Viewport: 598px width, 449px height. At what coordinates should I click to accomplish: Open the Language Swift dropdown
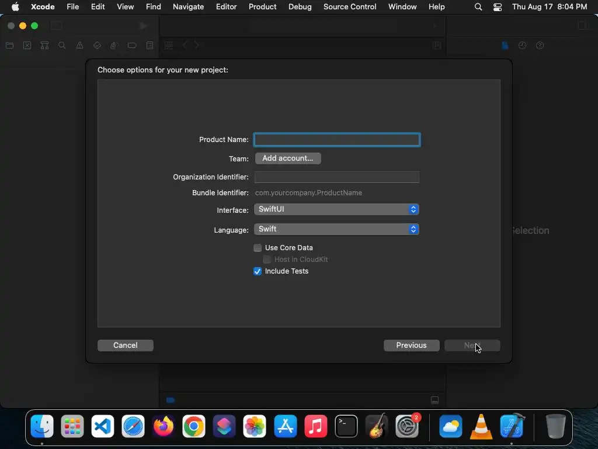point(337,229)
